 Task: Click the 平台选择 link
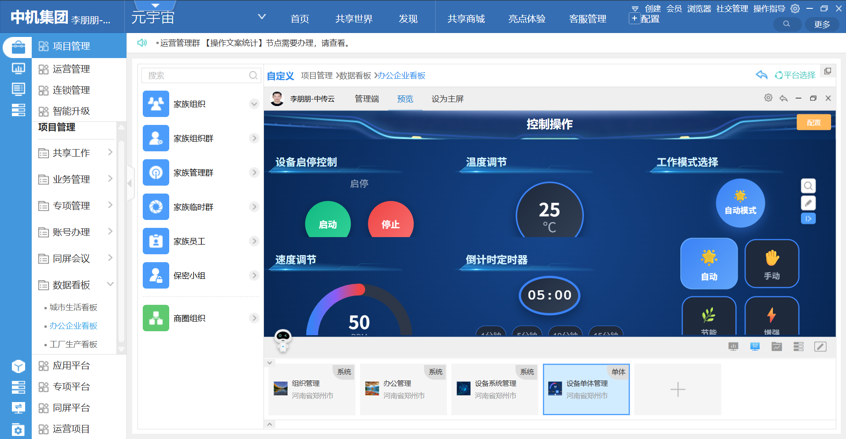pyautogui.click(x=795, y=75)
